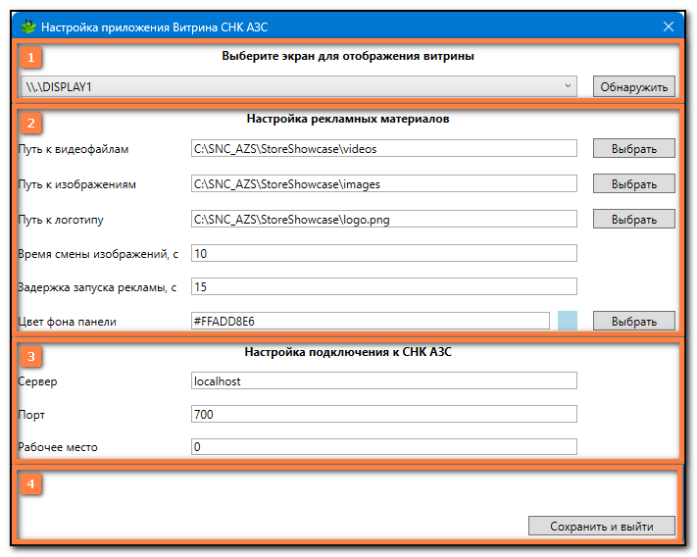This screenshot has width=697, height=557.
Task: Close the settings window
Action: [x=669, y=26]
